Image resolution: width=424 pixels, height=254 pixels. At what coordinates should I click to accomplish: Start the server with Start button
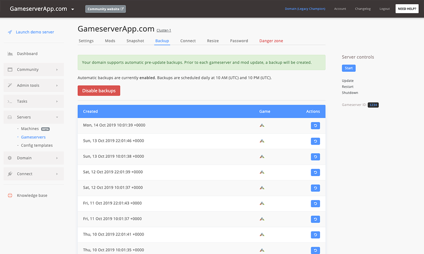tap(349, 68)
